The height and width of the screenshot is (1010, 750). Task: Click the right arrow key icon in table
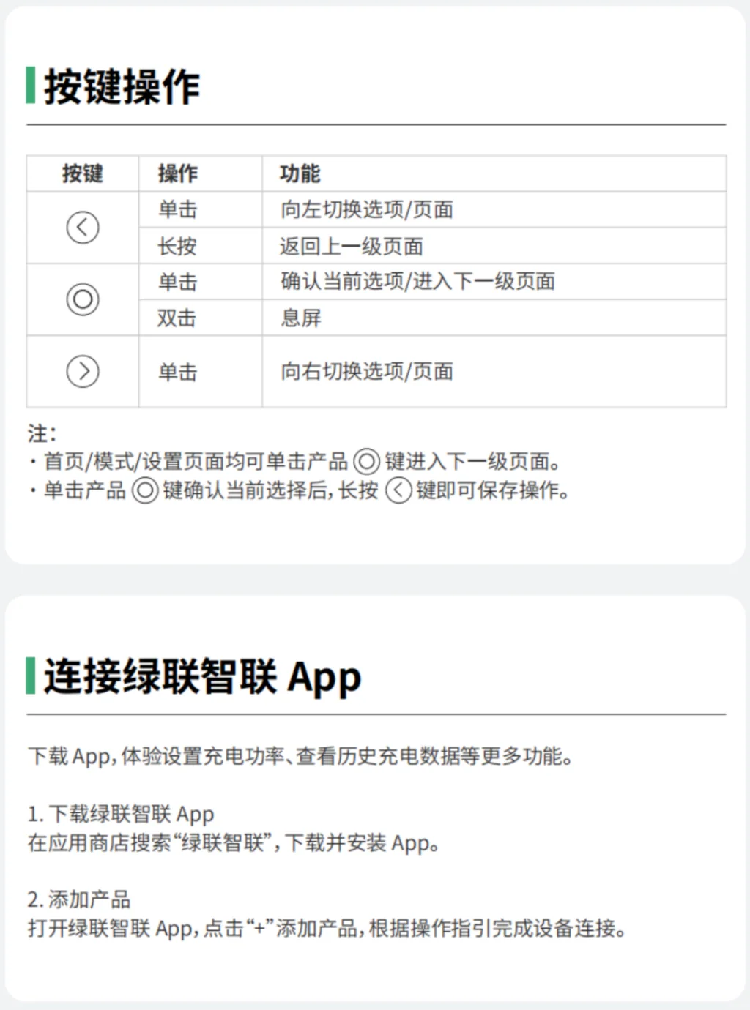click(x=83, y=371)
